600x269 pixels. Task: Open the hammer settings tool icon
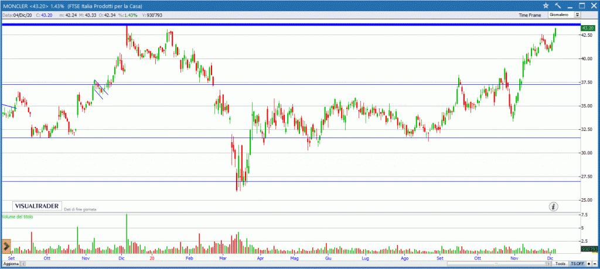pos(558,6)
